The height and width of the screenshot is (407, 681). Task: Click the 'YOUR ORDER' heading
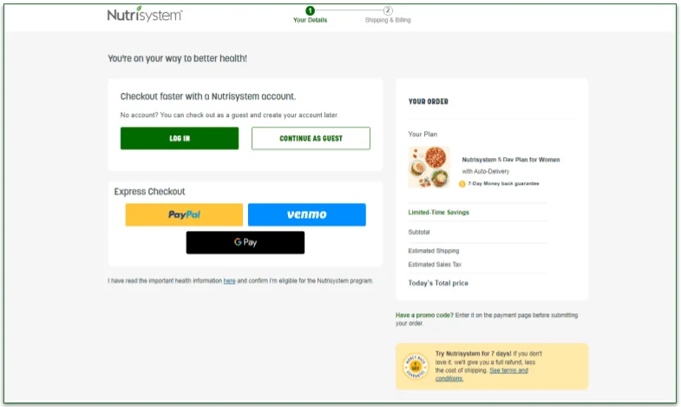(429, 102)
